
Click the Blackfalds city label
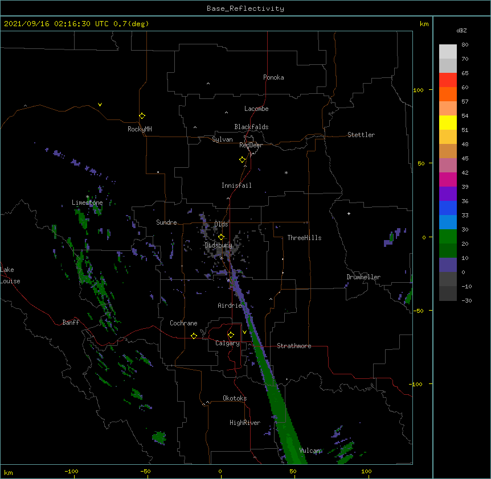[x=251, y=127]
